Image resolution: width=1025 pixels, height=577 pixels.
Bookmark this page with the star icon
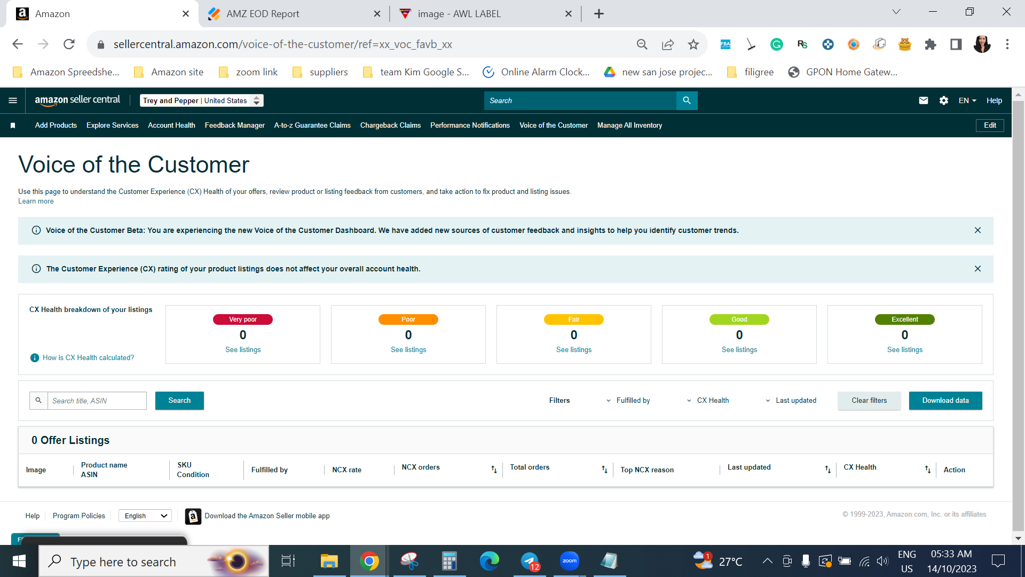tap(693, 44)
